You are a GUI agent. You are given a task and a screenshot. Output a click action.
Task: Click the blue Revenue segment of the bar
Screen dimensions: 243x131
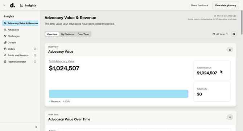pos(118,94)
